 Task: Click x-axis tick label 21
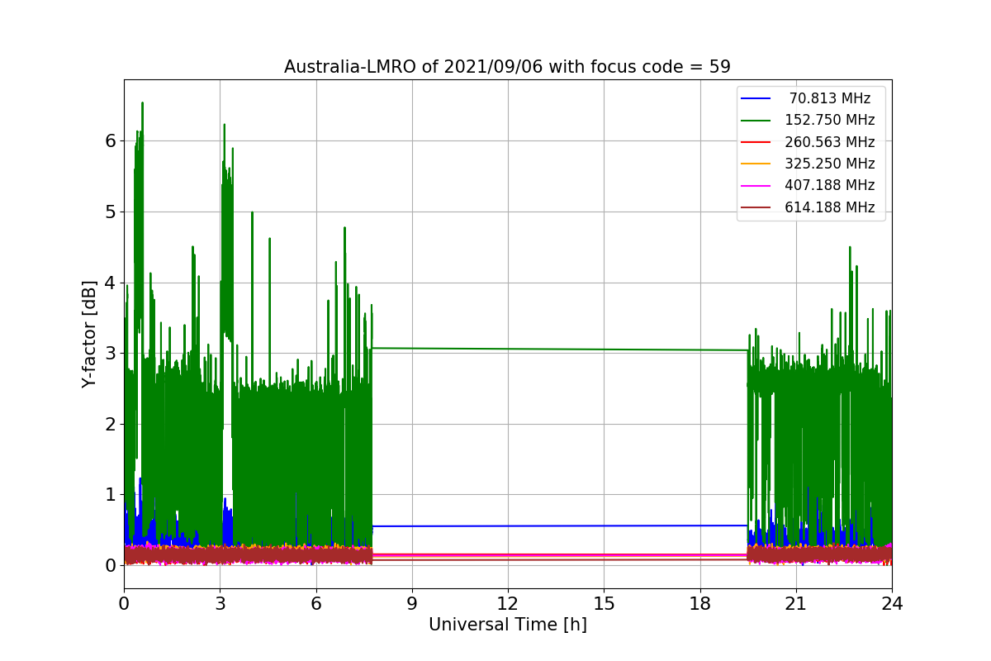coord(795,603)
